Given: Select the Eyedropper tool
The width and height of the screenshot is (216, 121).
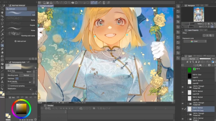Looking at the screenshot, I should pos(2,30).
